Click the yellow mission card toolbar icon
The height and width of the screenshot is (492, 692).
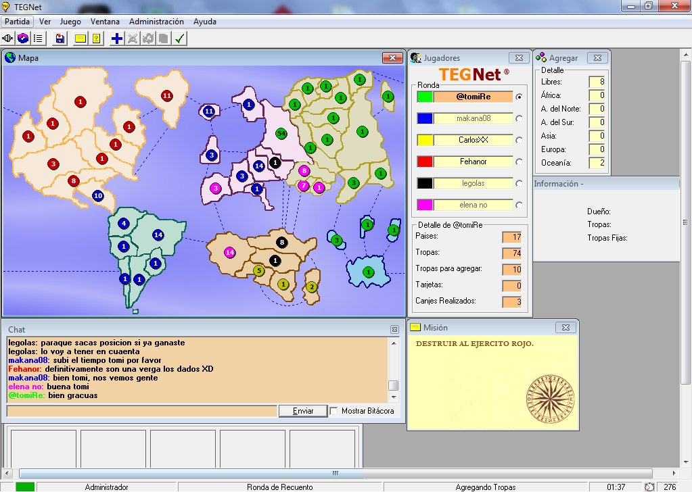pyautogui.click(x=80, y=39)
